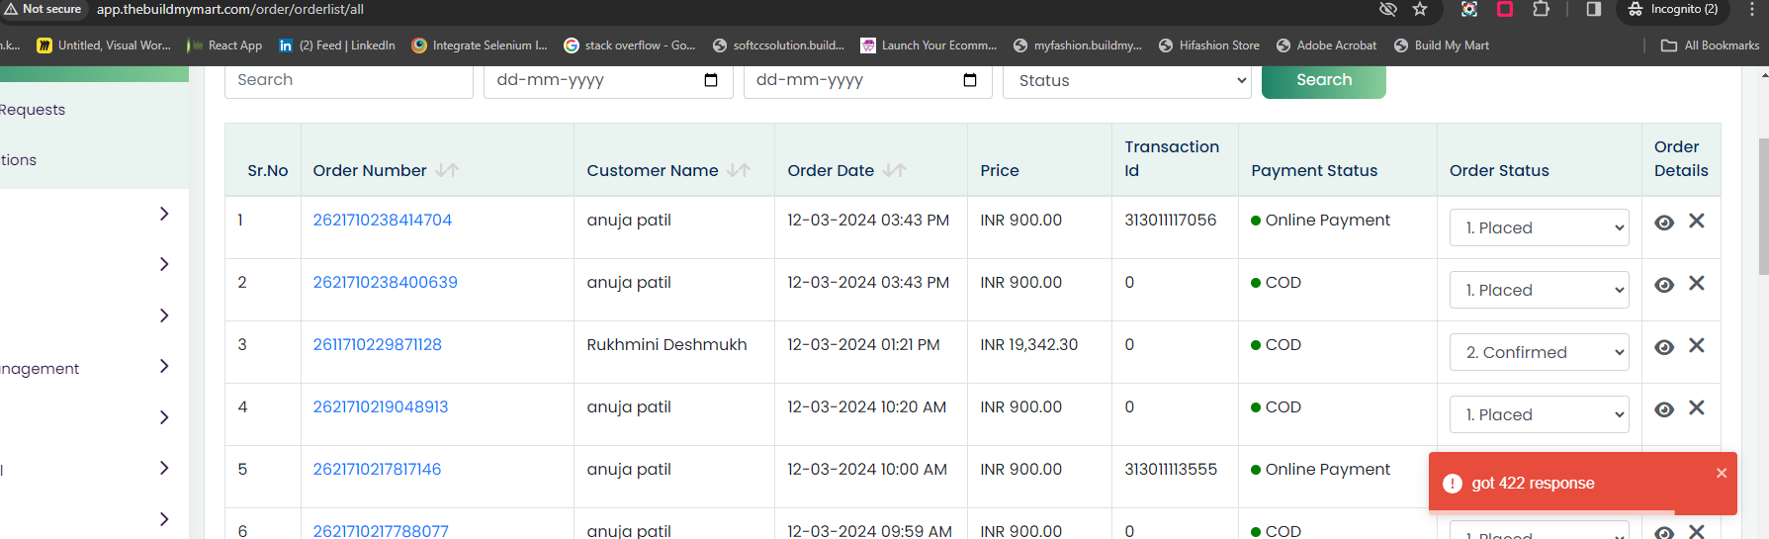Focus the Search text input field

point(349,80)
